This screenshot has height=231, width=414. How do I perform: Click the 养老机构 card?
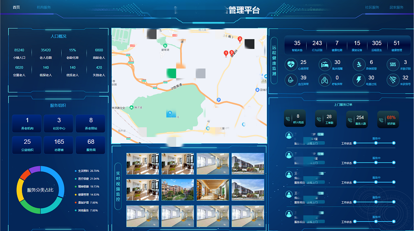pos(27,123)
